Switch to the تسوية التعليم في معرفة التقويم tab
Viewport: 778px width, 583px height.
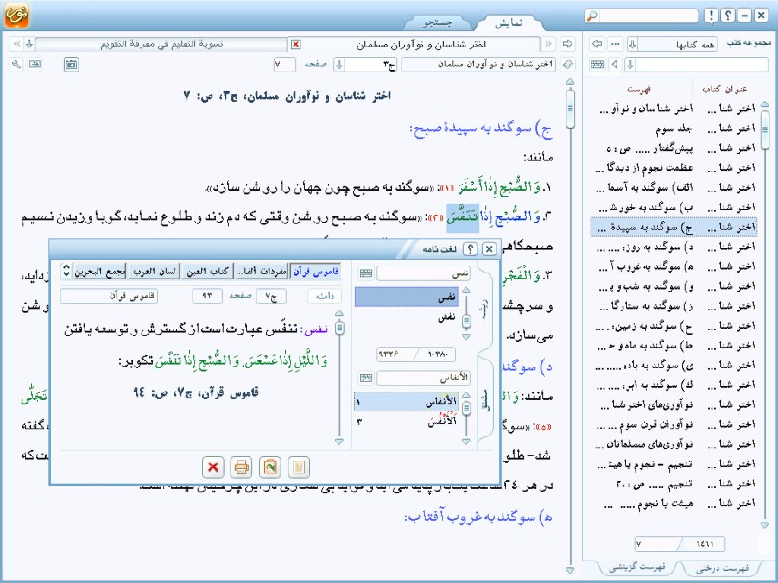coord(161,44)
